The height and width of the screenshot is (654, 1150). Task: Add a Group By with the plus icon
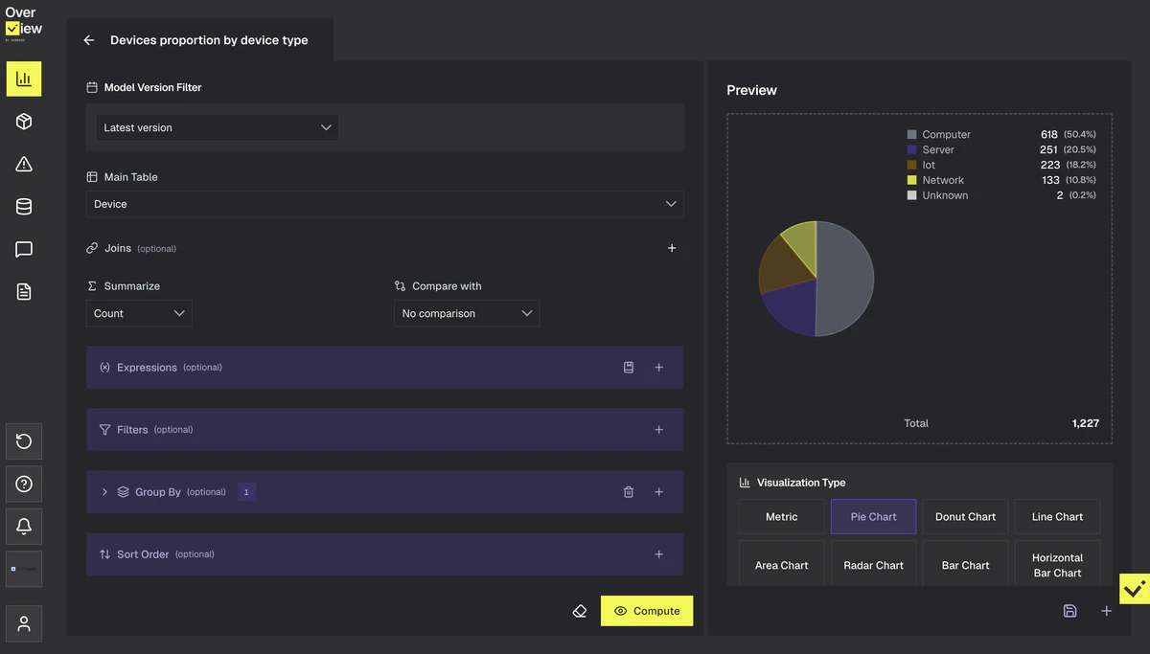coord(658,492)
